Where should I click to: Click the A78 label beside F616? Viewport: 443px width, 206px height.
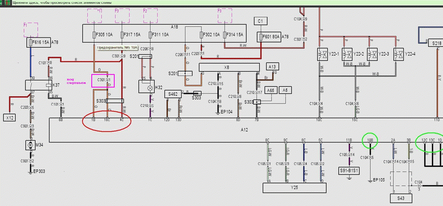pyautogui.click(x=55, y=43)
